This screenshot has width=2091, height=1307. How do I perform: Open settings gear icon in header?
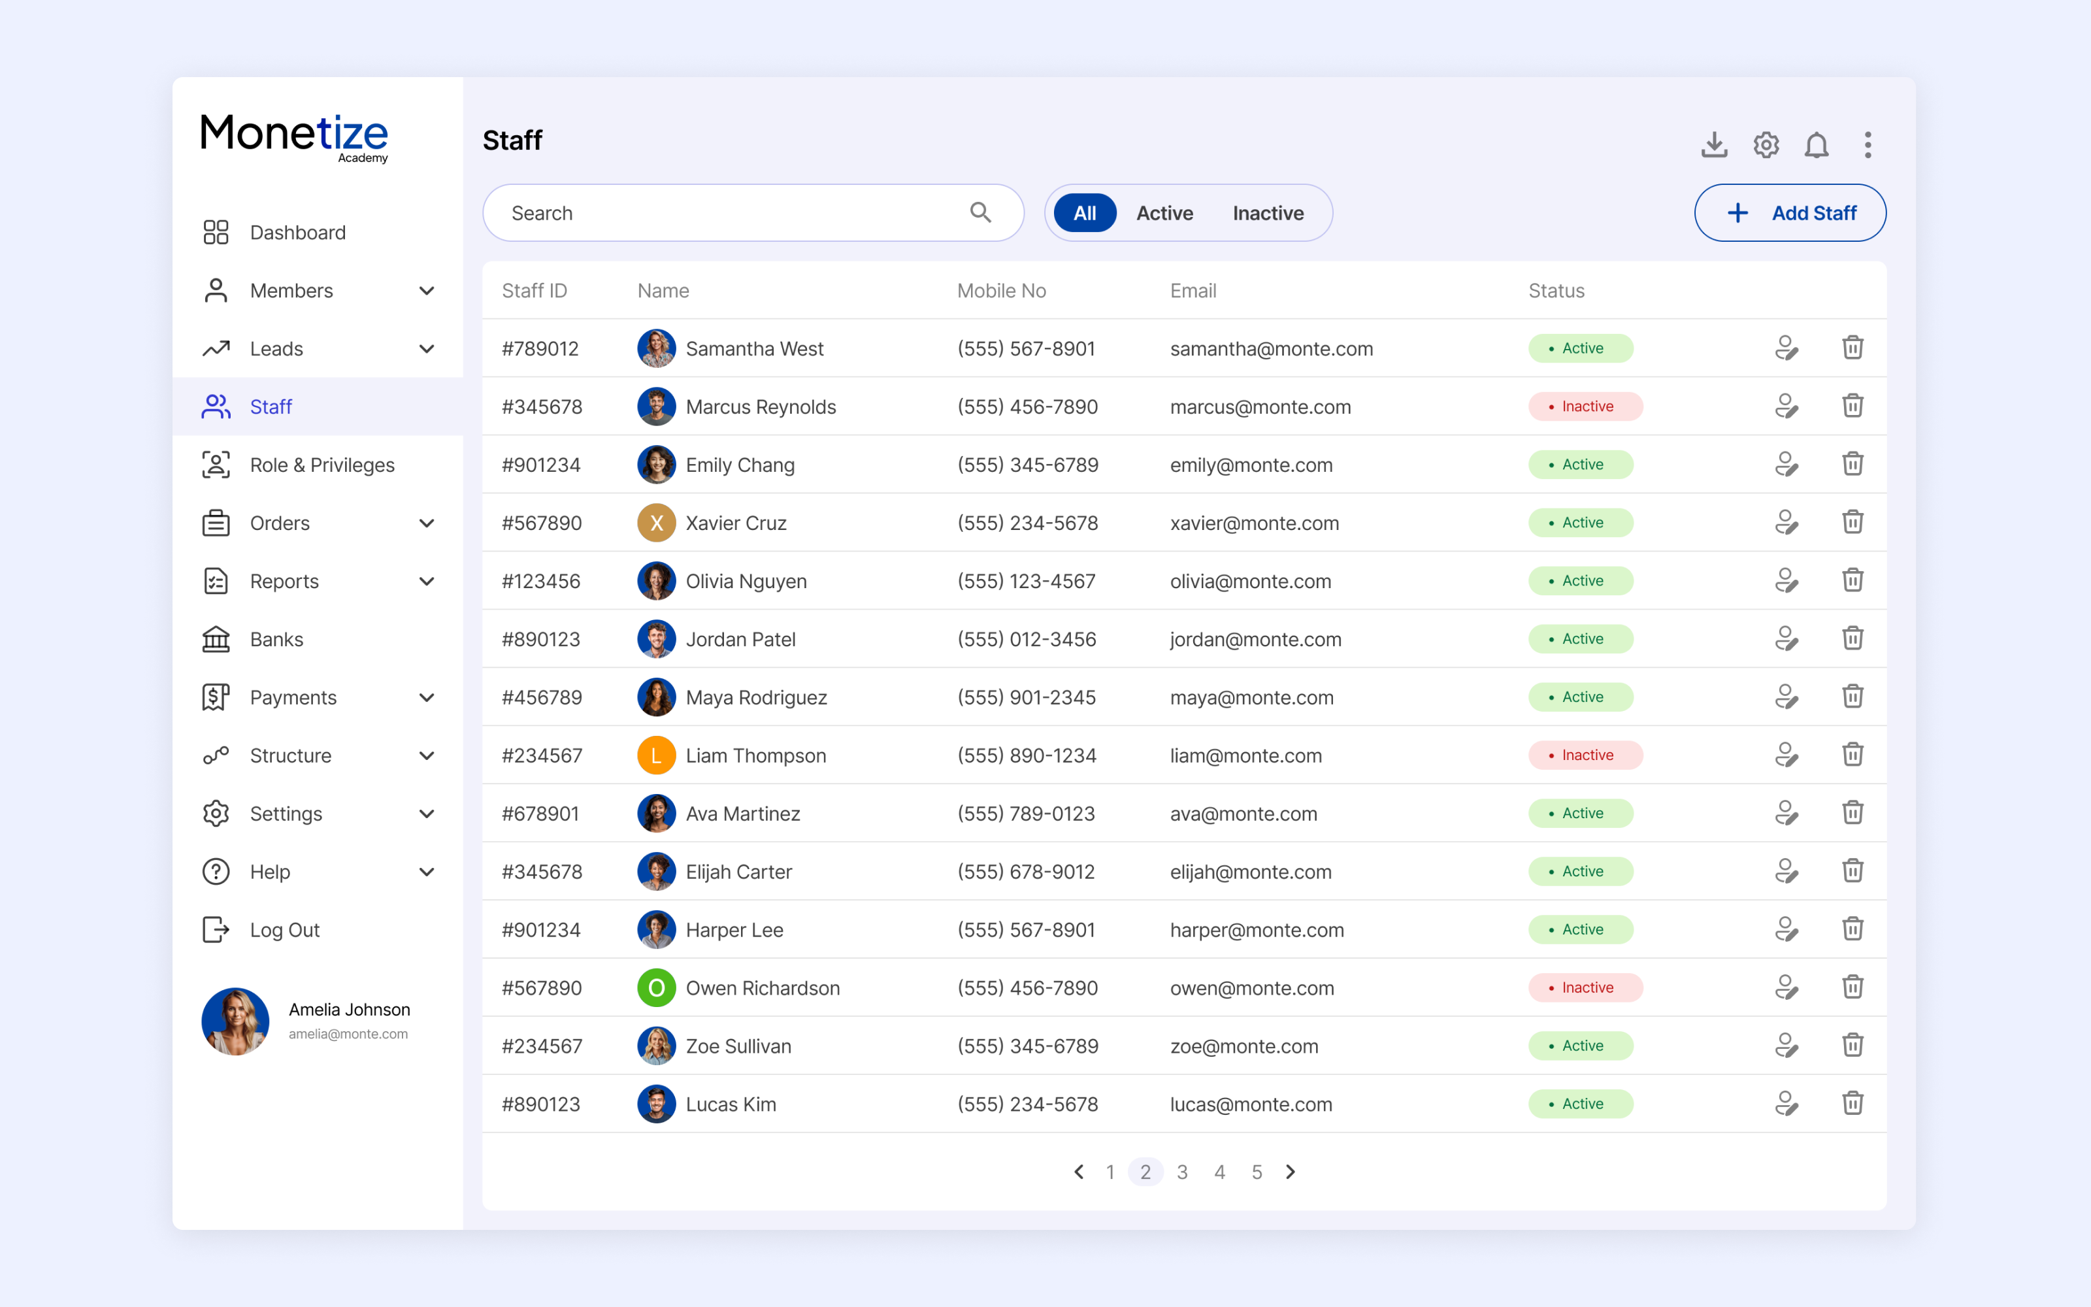click(x=1766, y=144)
